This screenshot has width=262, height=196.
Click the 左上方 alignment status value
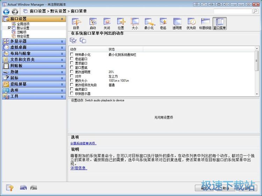pos(113,76)
